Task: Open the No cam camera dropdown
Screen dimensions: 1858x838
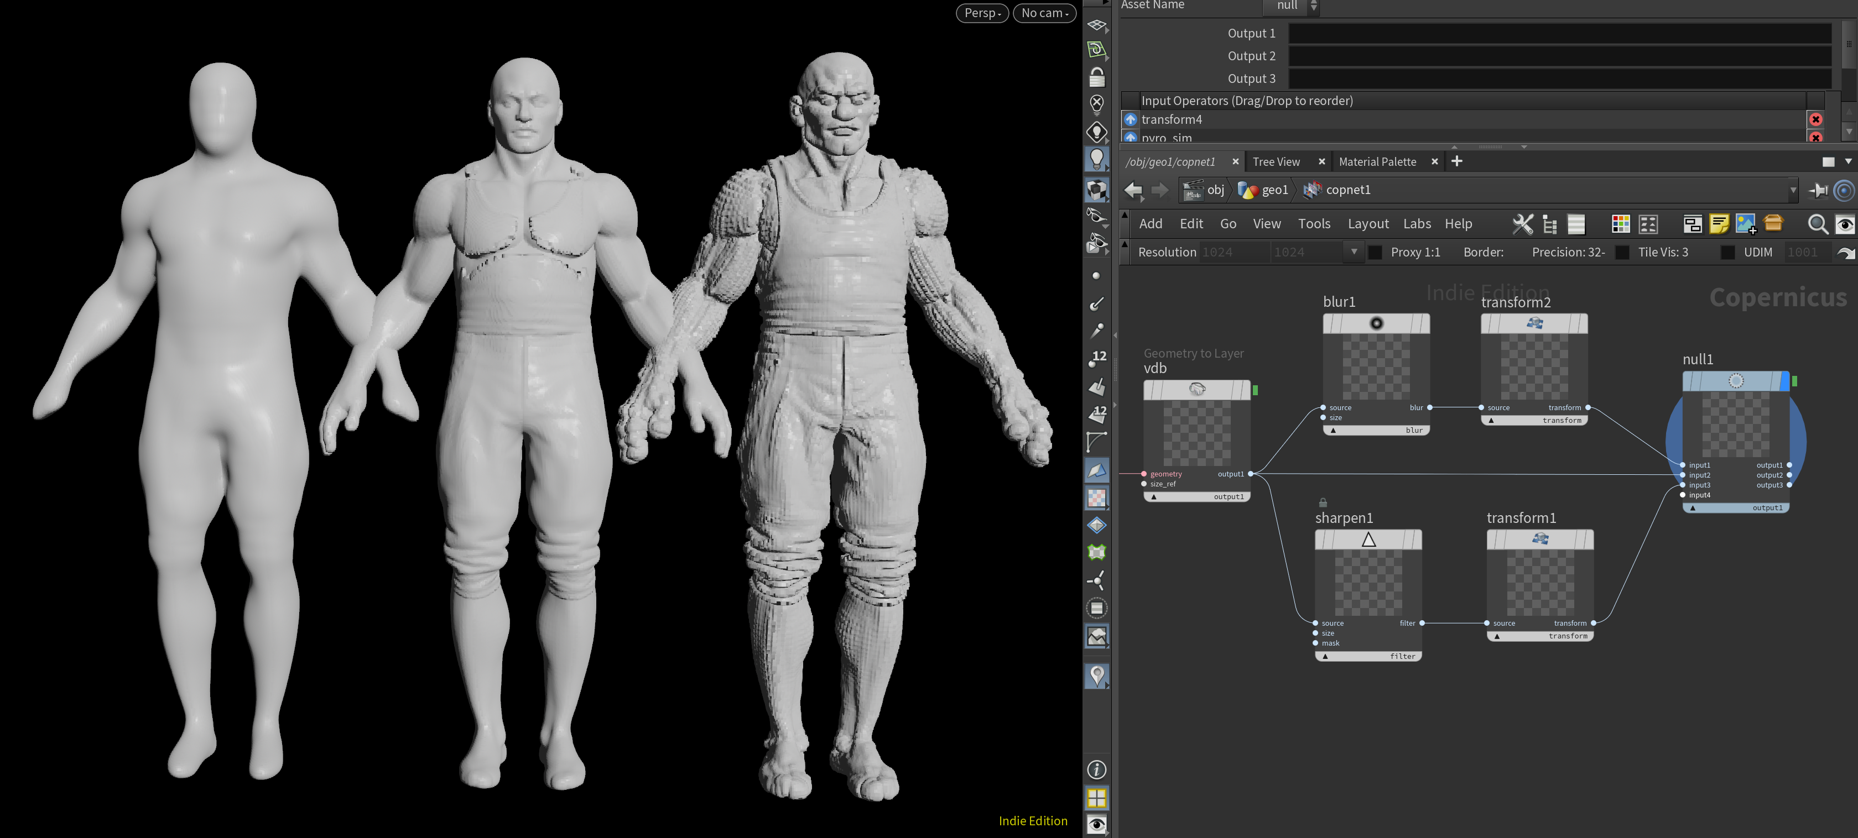Action: pos(1044,13)
